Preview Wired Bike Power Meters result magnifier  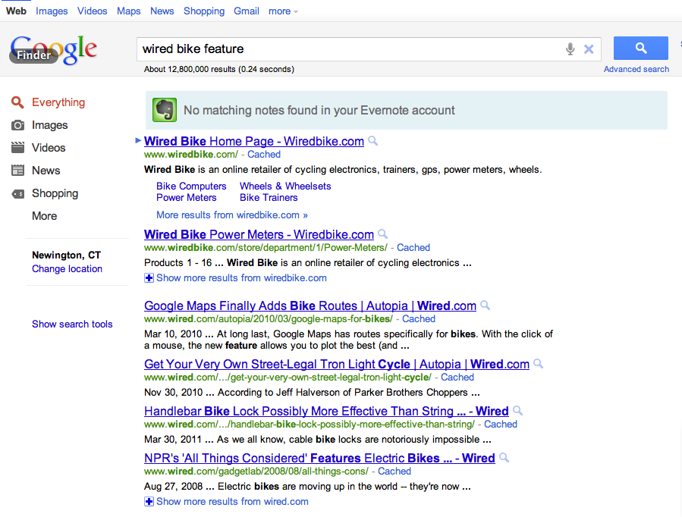383,234
